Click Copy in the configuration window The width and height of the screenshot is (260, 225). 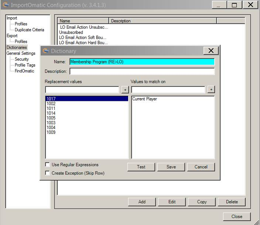202,202
